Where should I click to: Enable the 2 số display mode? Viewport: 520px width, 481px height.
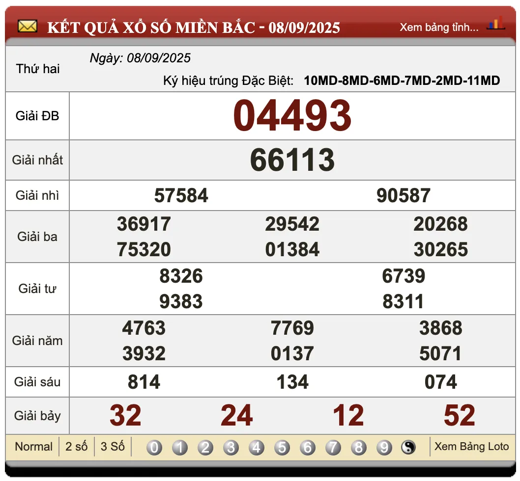[x=76, y=447]
